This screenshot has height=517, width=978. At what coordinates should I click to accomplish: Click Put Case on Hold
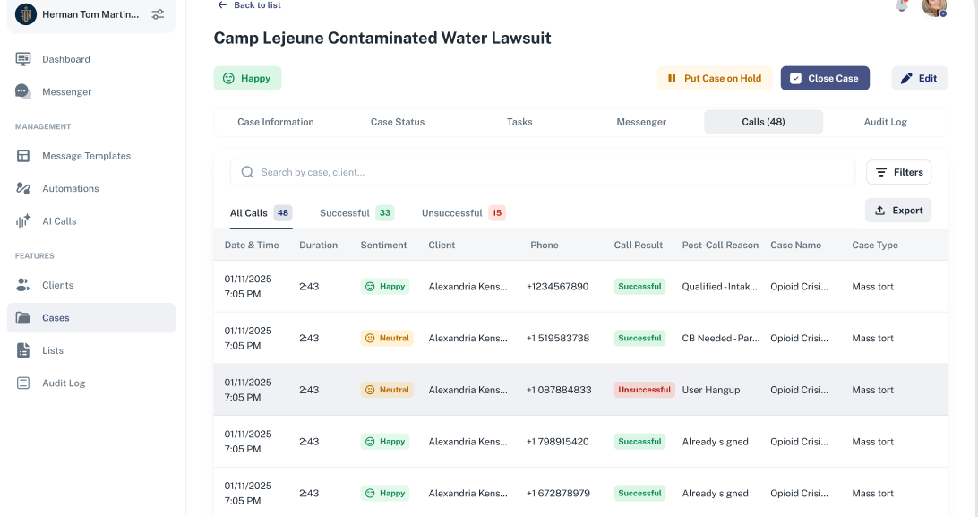click(715, 79)
